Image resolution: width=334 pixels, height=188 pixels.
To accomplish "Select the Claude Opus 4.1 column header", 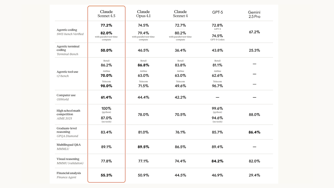I will point(143,14).
